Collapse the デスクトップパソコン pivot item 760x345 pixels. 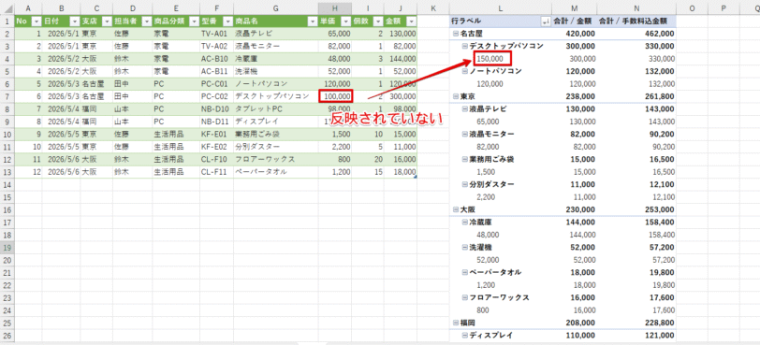pyautogui.click(x=465, y=46)
